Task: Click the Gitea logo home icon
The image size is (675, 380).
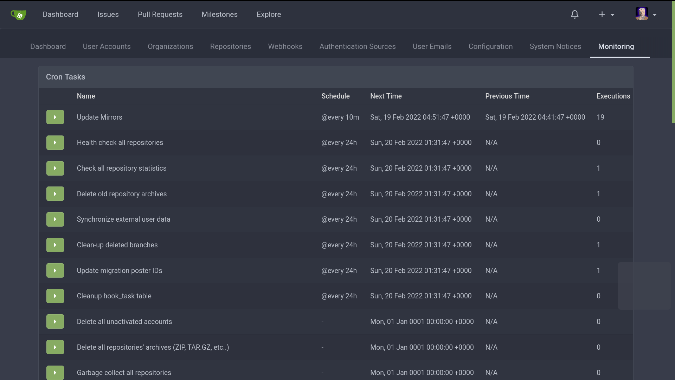Action: click(19, 14)
